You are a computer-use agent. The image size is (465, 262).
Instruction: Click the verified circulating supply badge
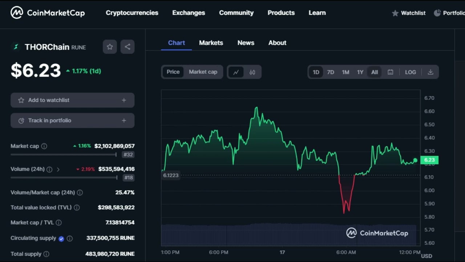click(x=61, y=239)
